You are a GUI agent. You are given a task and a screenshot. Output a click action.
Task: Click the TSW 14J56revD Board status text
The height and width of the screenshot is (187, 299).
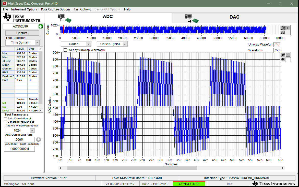[x=137, y=178]
